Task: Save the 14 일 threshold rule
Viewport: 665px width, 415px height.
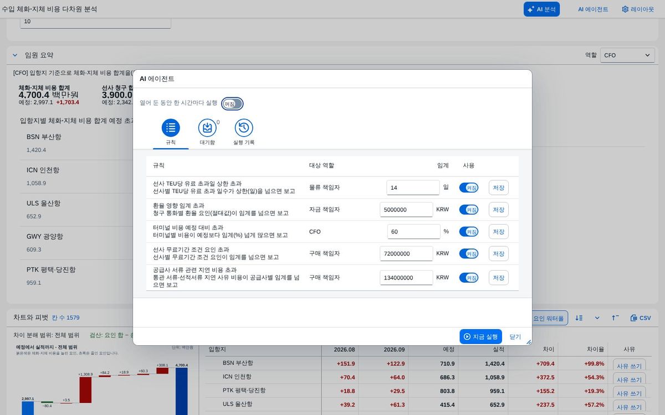Action: pyautogui.click(x=499, y=188)
